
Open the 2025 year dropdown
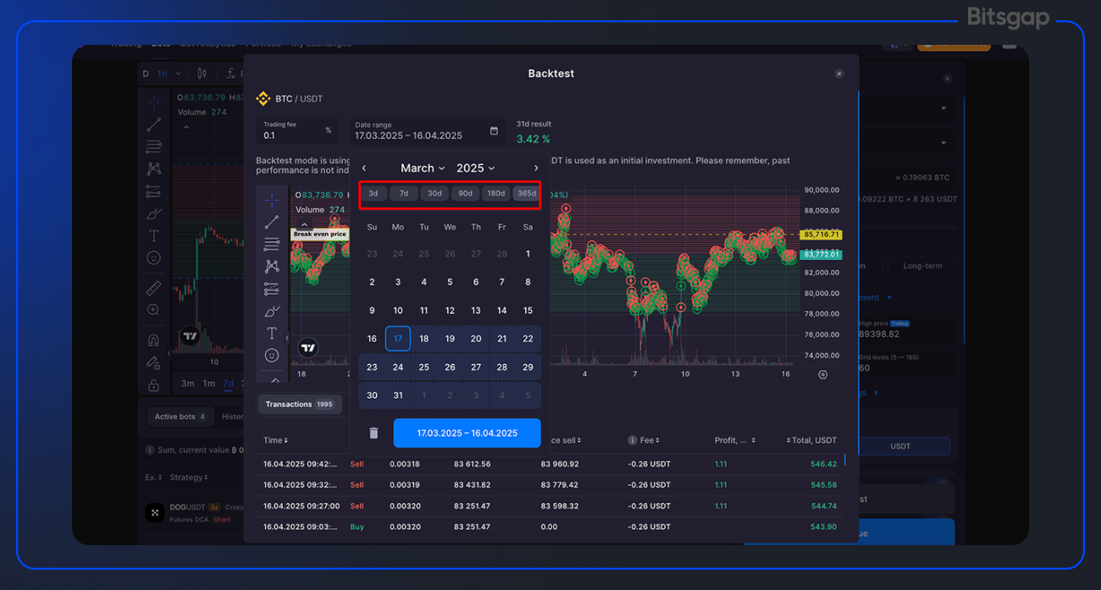475,168
